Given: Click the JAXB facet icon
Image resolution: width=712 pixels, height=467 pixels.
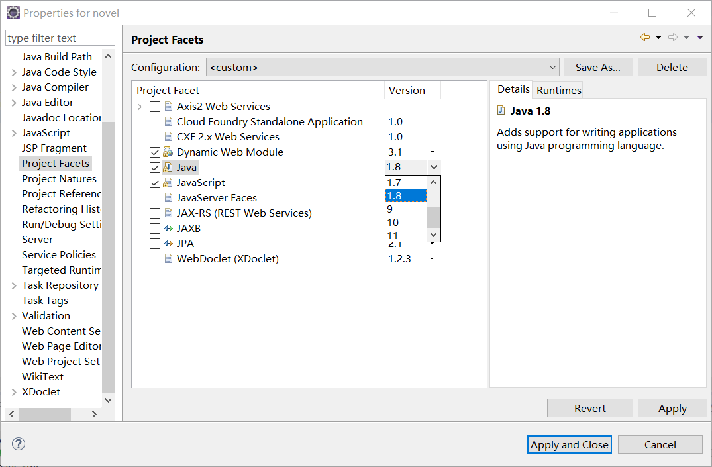Looking at the screenshot, I should (168, 229).
